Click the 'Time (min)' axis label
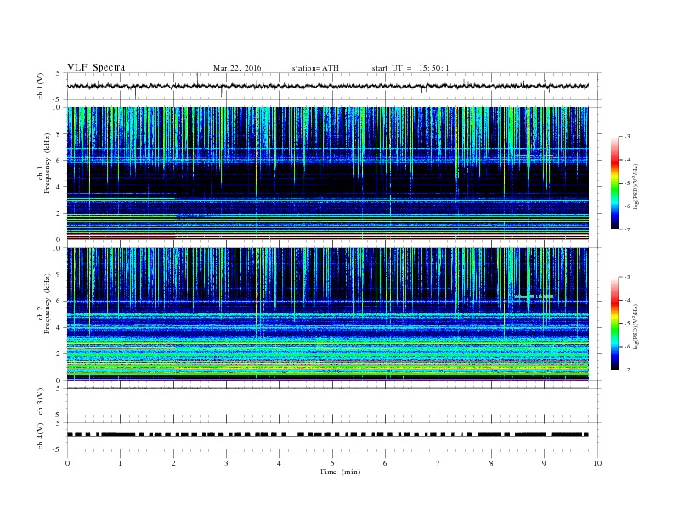Viewport: 673px width, 520px height. [340, 472]
